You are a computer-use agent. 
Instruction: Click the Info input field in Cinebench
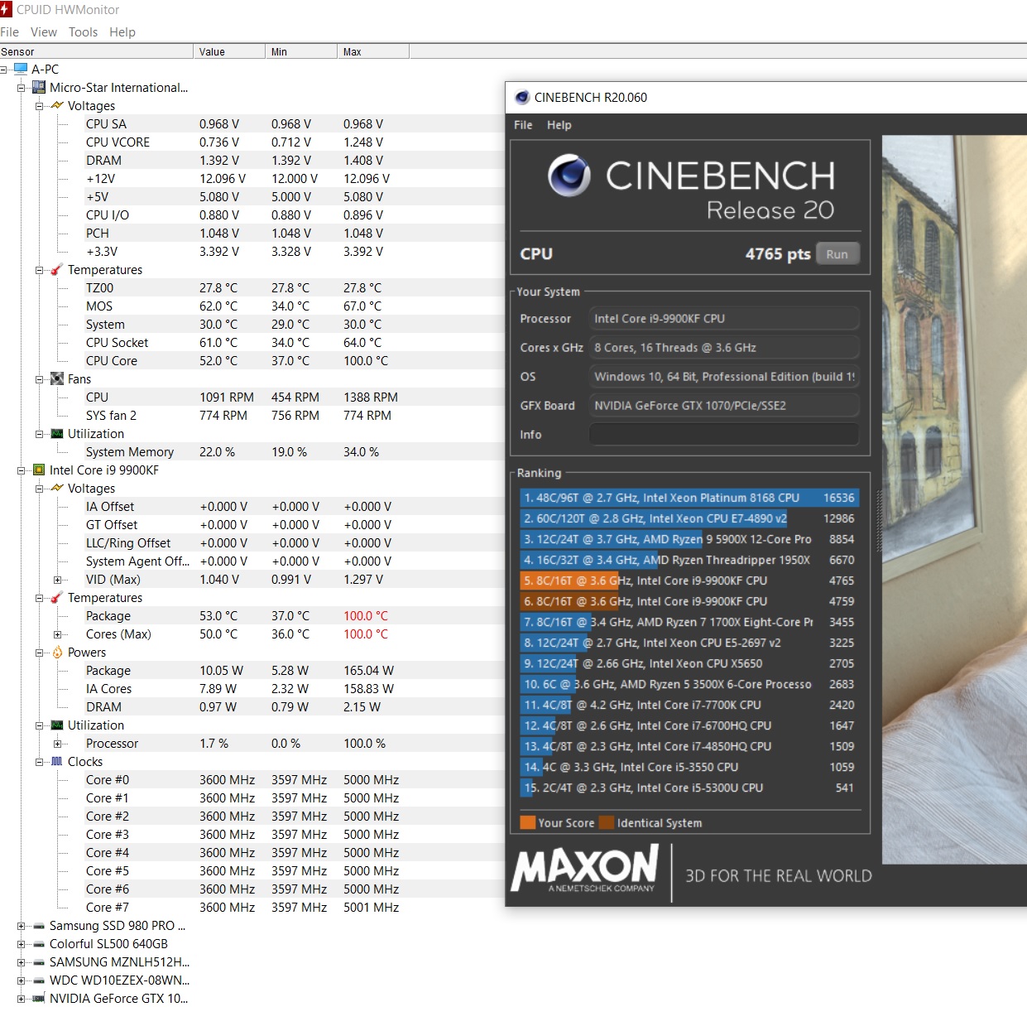pyautogui.click(x=724, y=435)
